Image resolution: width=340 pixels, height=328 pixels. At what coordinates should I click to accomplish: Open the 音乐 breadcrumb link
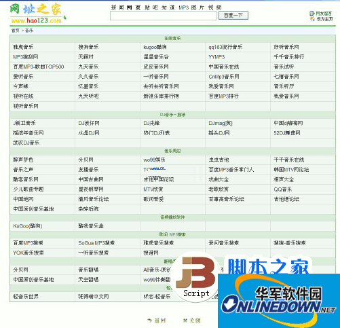pyautogui.click(x=29, y=31)
